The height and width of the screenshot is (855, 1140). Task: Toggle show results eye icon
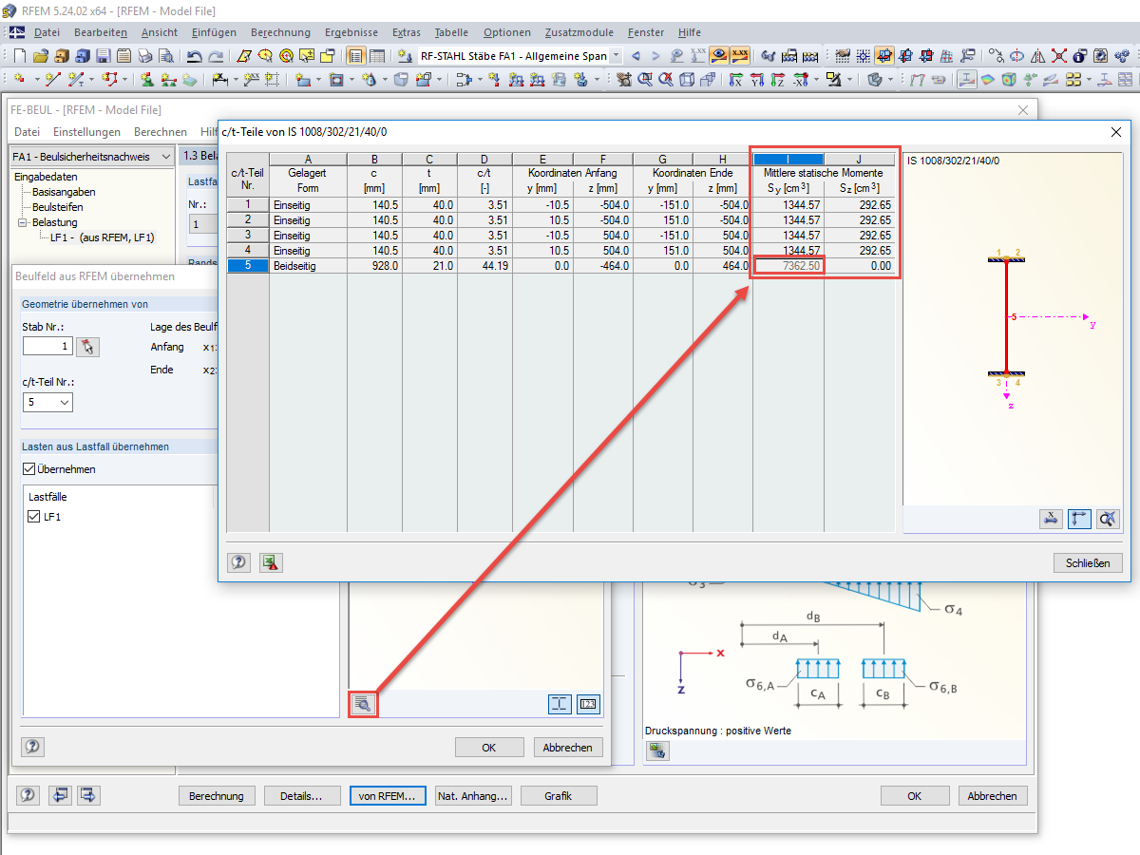tap(719, 55)
